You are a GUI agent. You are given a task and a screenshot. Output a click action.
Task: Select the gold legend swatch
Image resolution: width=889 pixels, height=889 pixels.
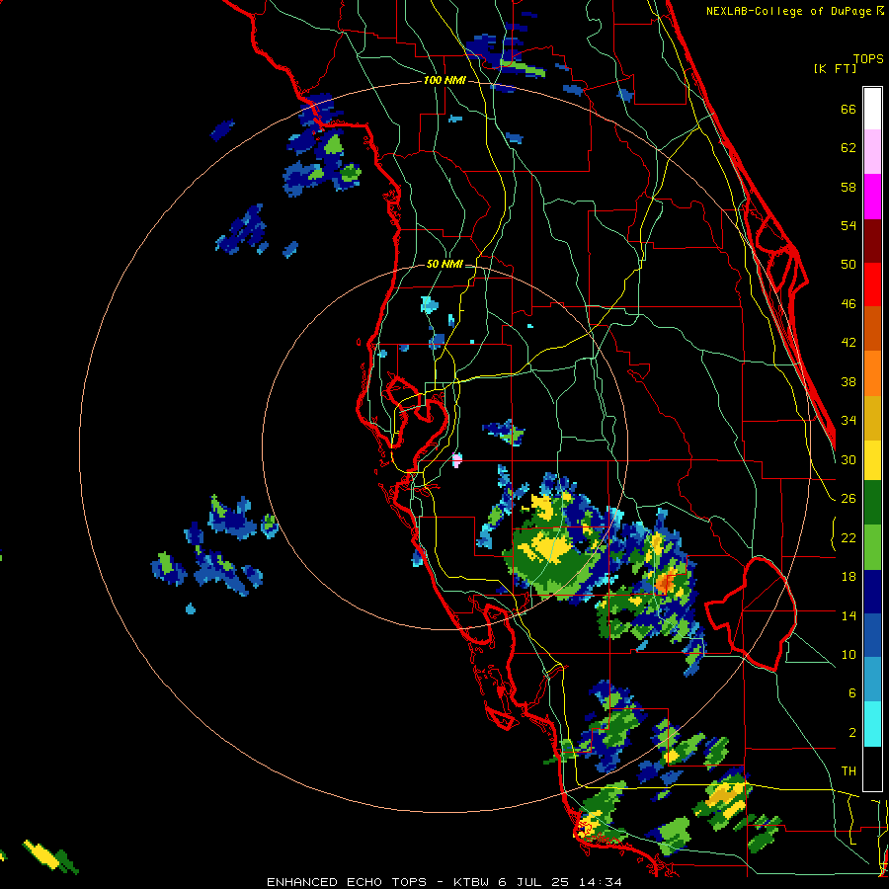[872, 419]
